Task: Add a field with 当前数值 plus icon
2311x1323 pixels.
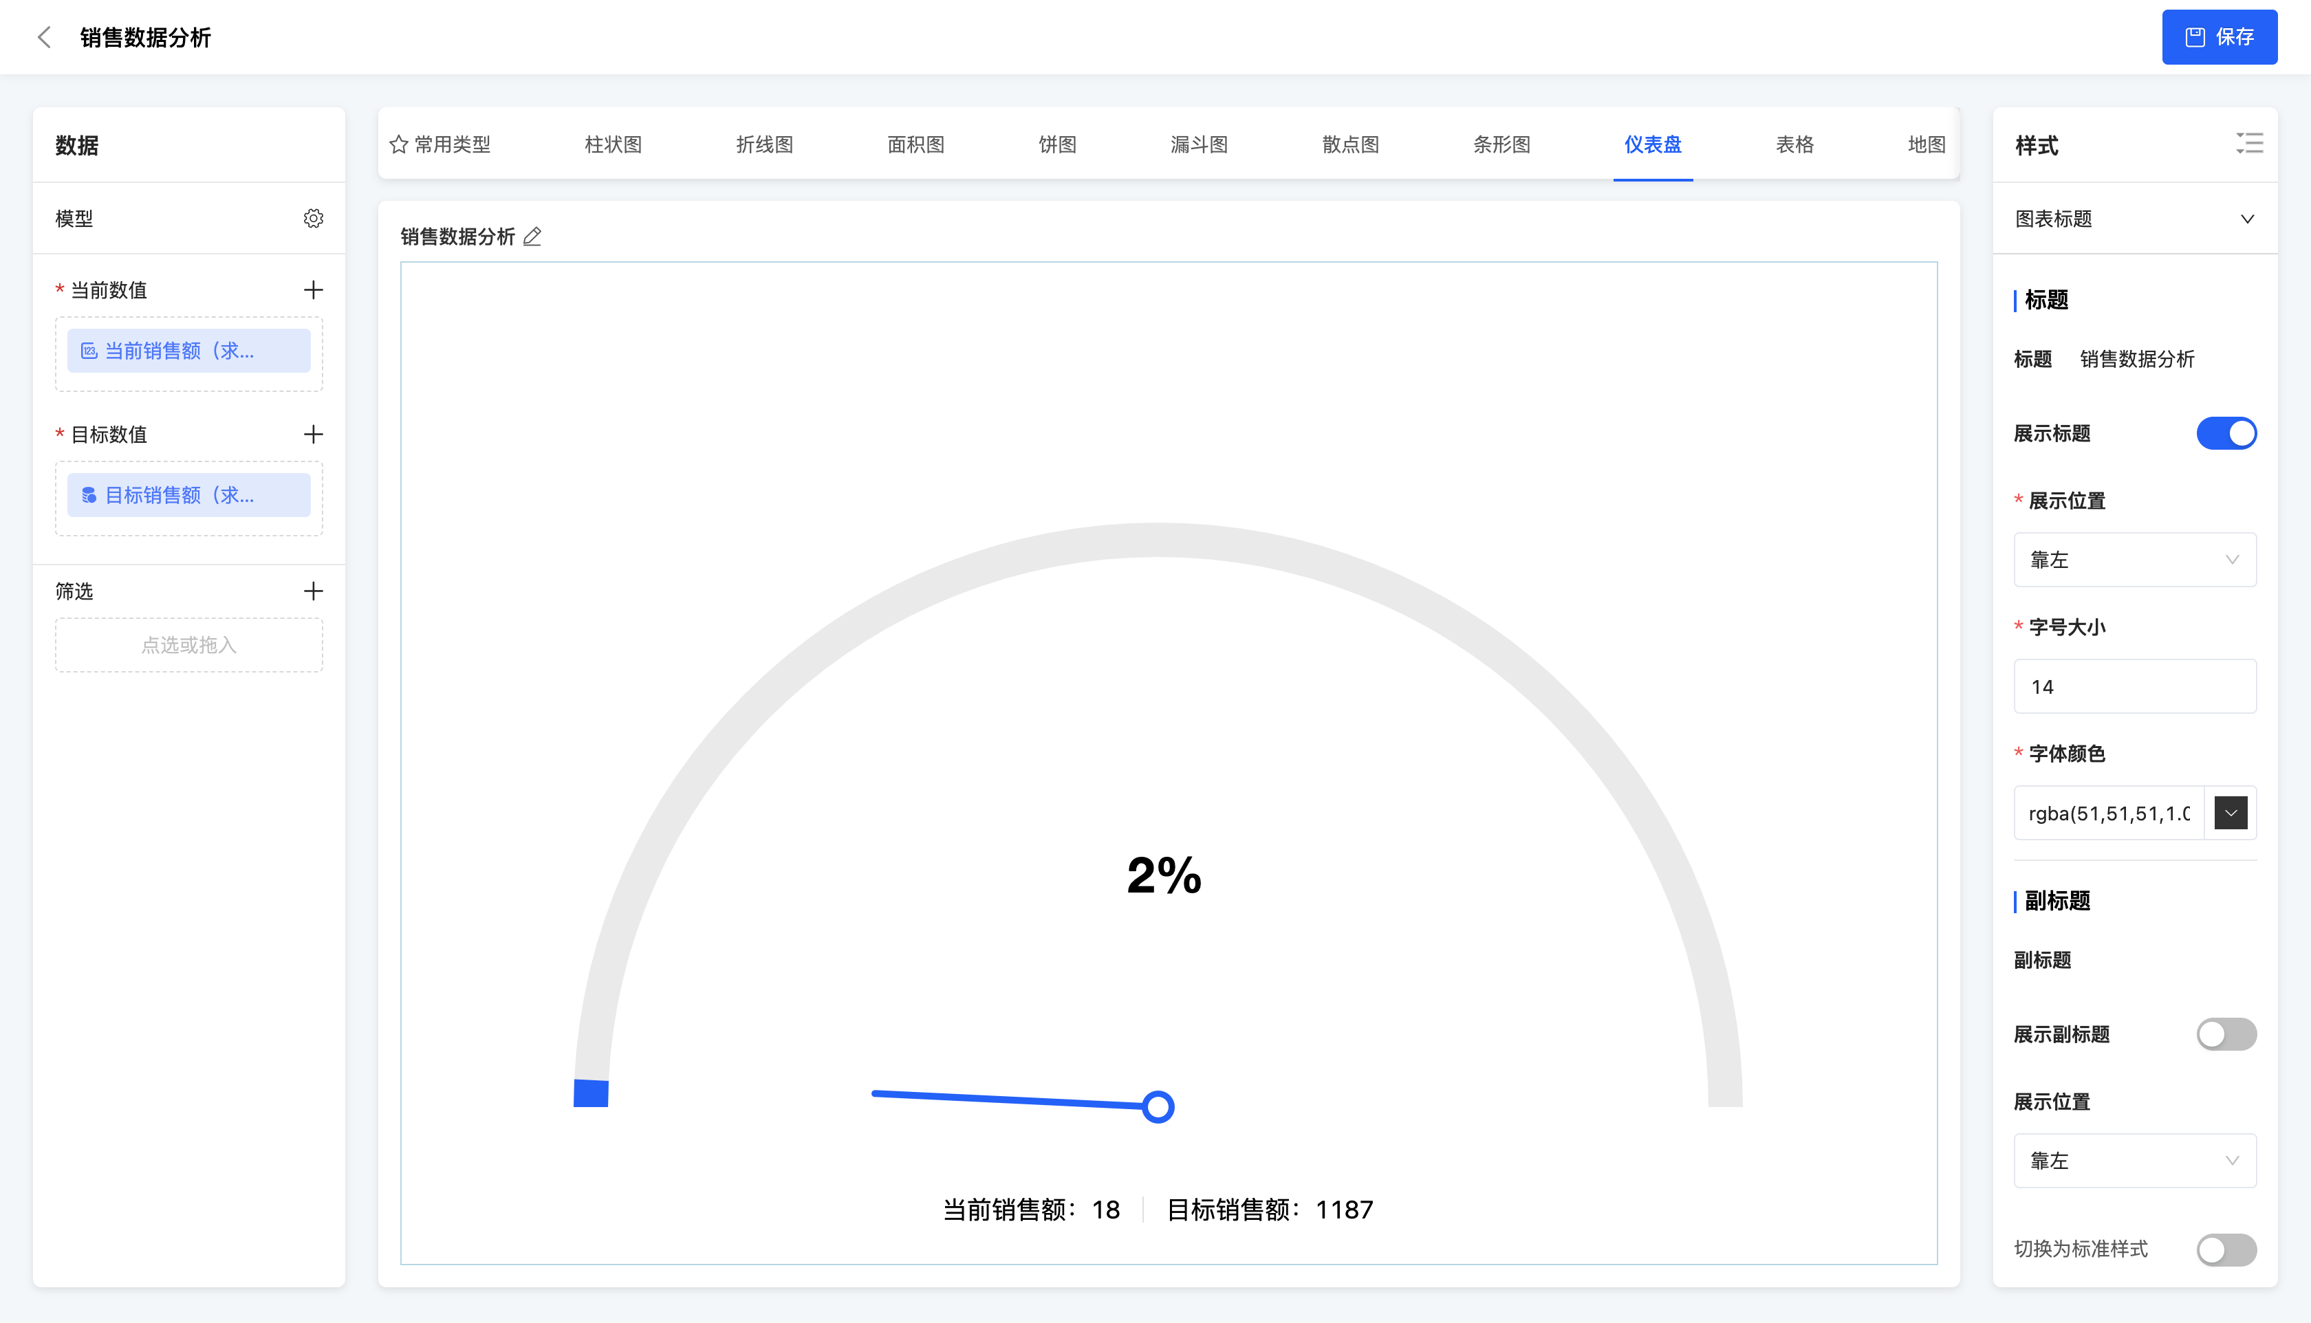Action: tap(314, 290)
